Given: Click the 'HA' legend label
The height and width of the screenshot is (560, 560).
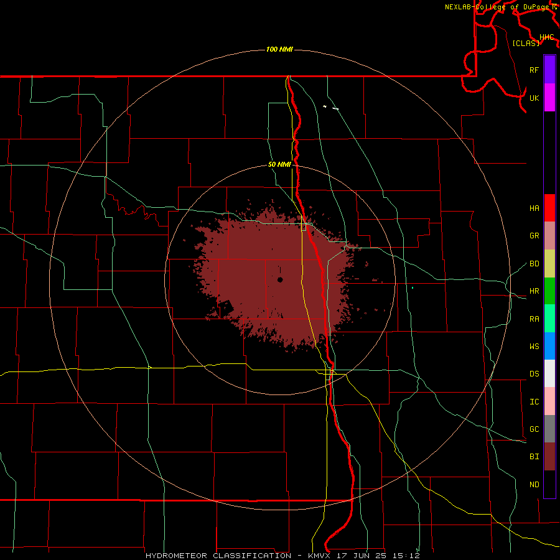Looking at the screenshot, I should (x=534, y=208).
